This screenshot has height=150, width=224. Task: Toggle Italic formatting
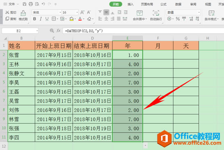tap(41, 19)
